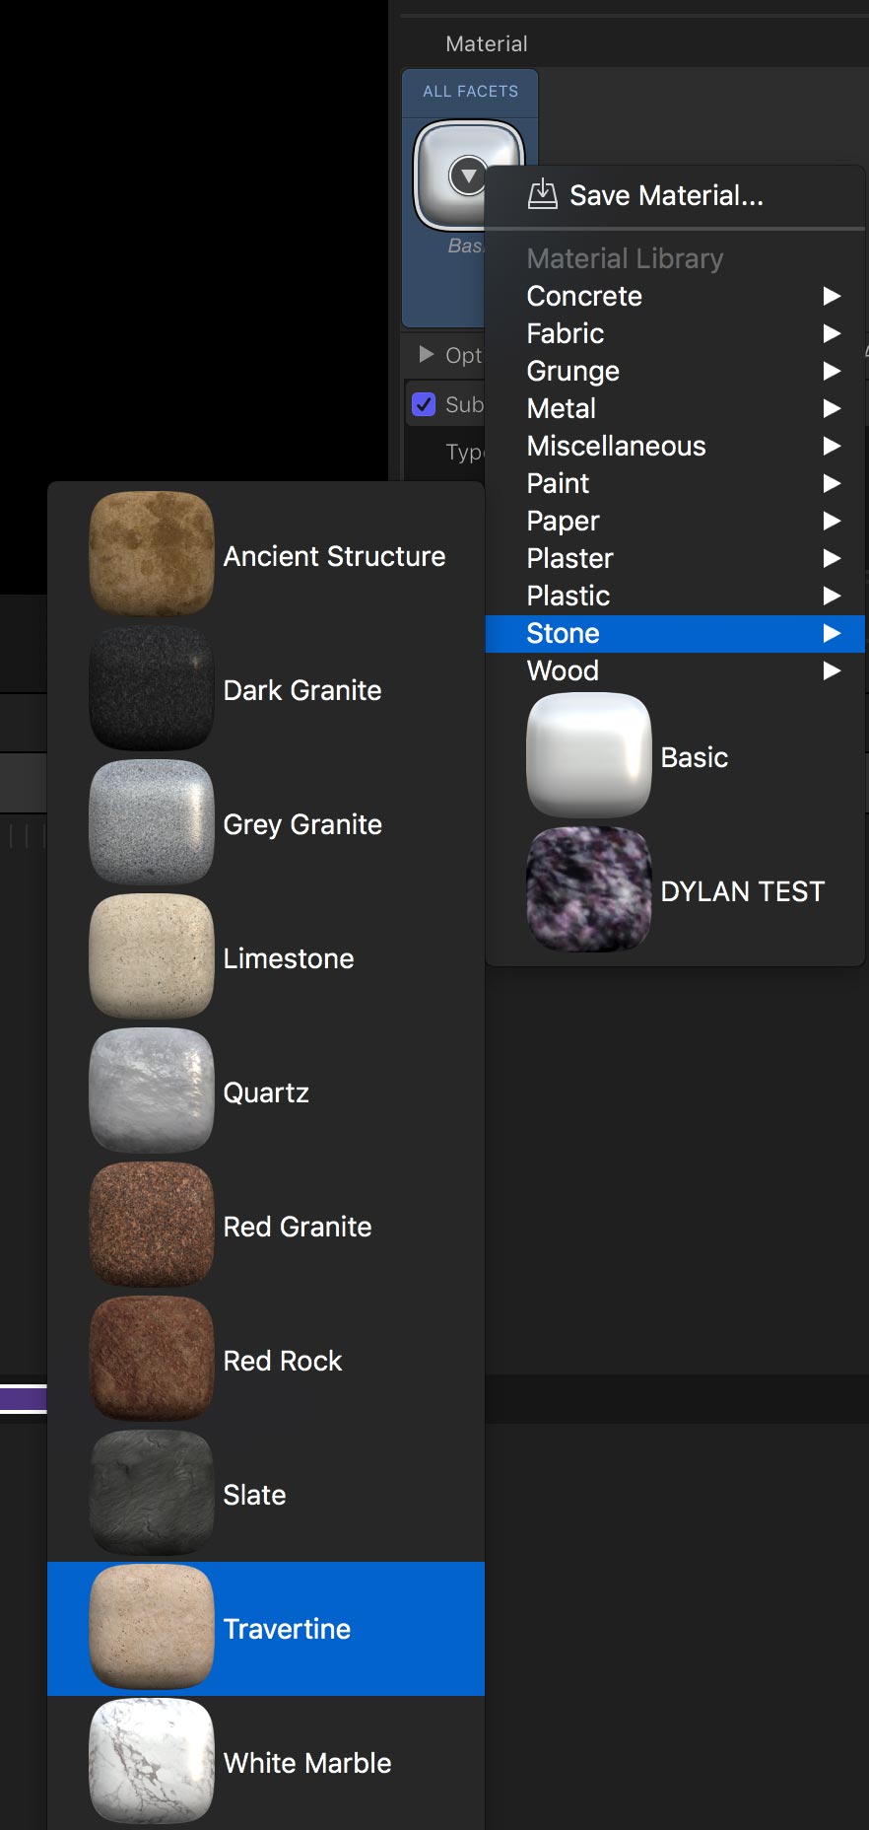Expand the Options disclosure triangle
869x1830 pixels.
click(x=427, y=354)
